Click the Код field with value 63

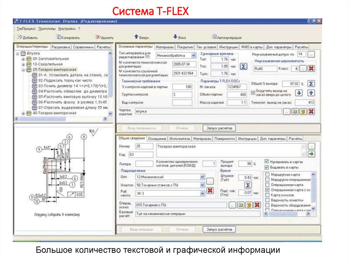[141, 154]
